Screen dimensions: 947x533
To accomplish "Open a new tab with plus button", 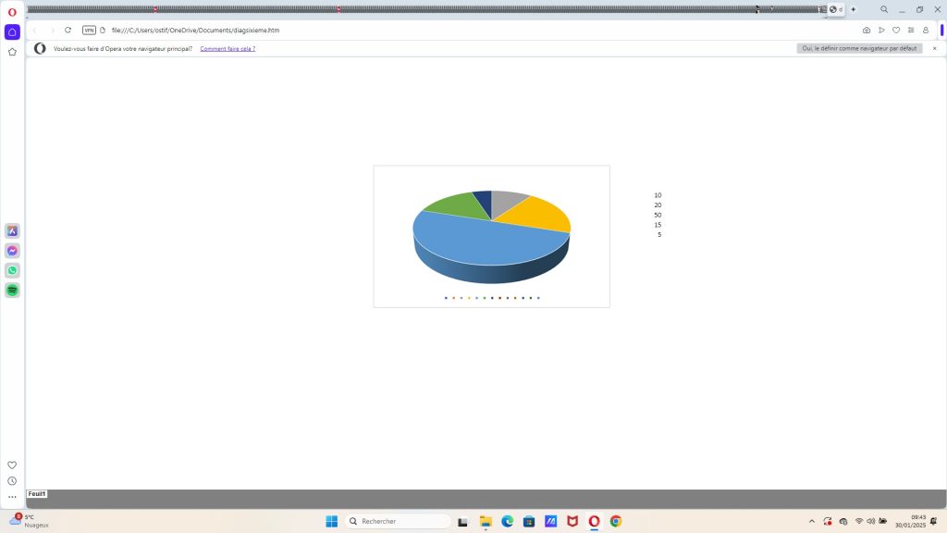I will pyautogui.click(x=853, y=9).
